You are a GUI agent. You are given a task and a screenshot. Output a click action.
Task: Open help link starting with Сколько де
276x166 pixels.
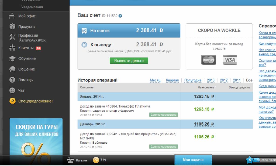(x=267, y=62)
